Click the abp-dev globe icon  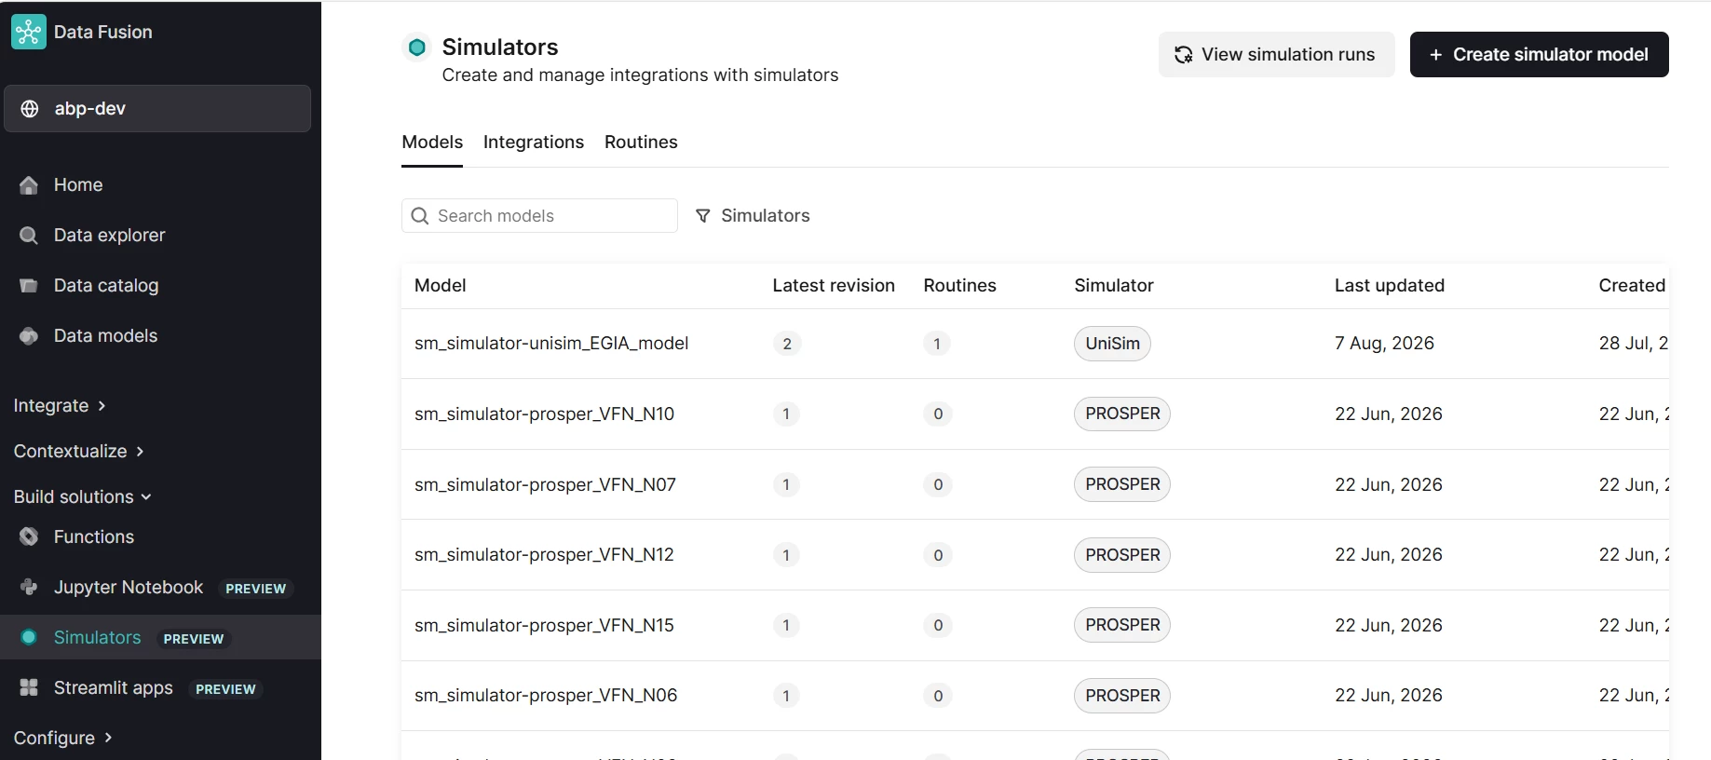tap(30, 109)
